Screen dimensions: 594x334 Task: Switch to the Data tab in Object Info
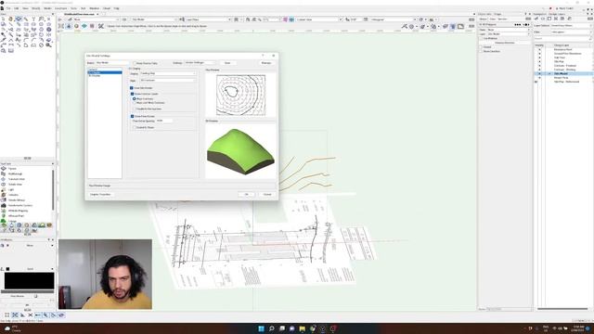coord(493,19)
